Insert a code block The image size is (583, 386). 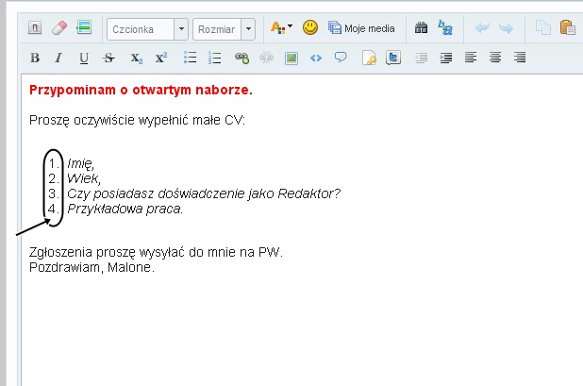coord(316,58)
